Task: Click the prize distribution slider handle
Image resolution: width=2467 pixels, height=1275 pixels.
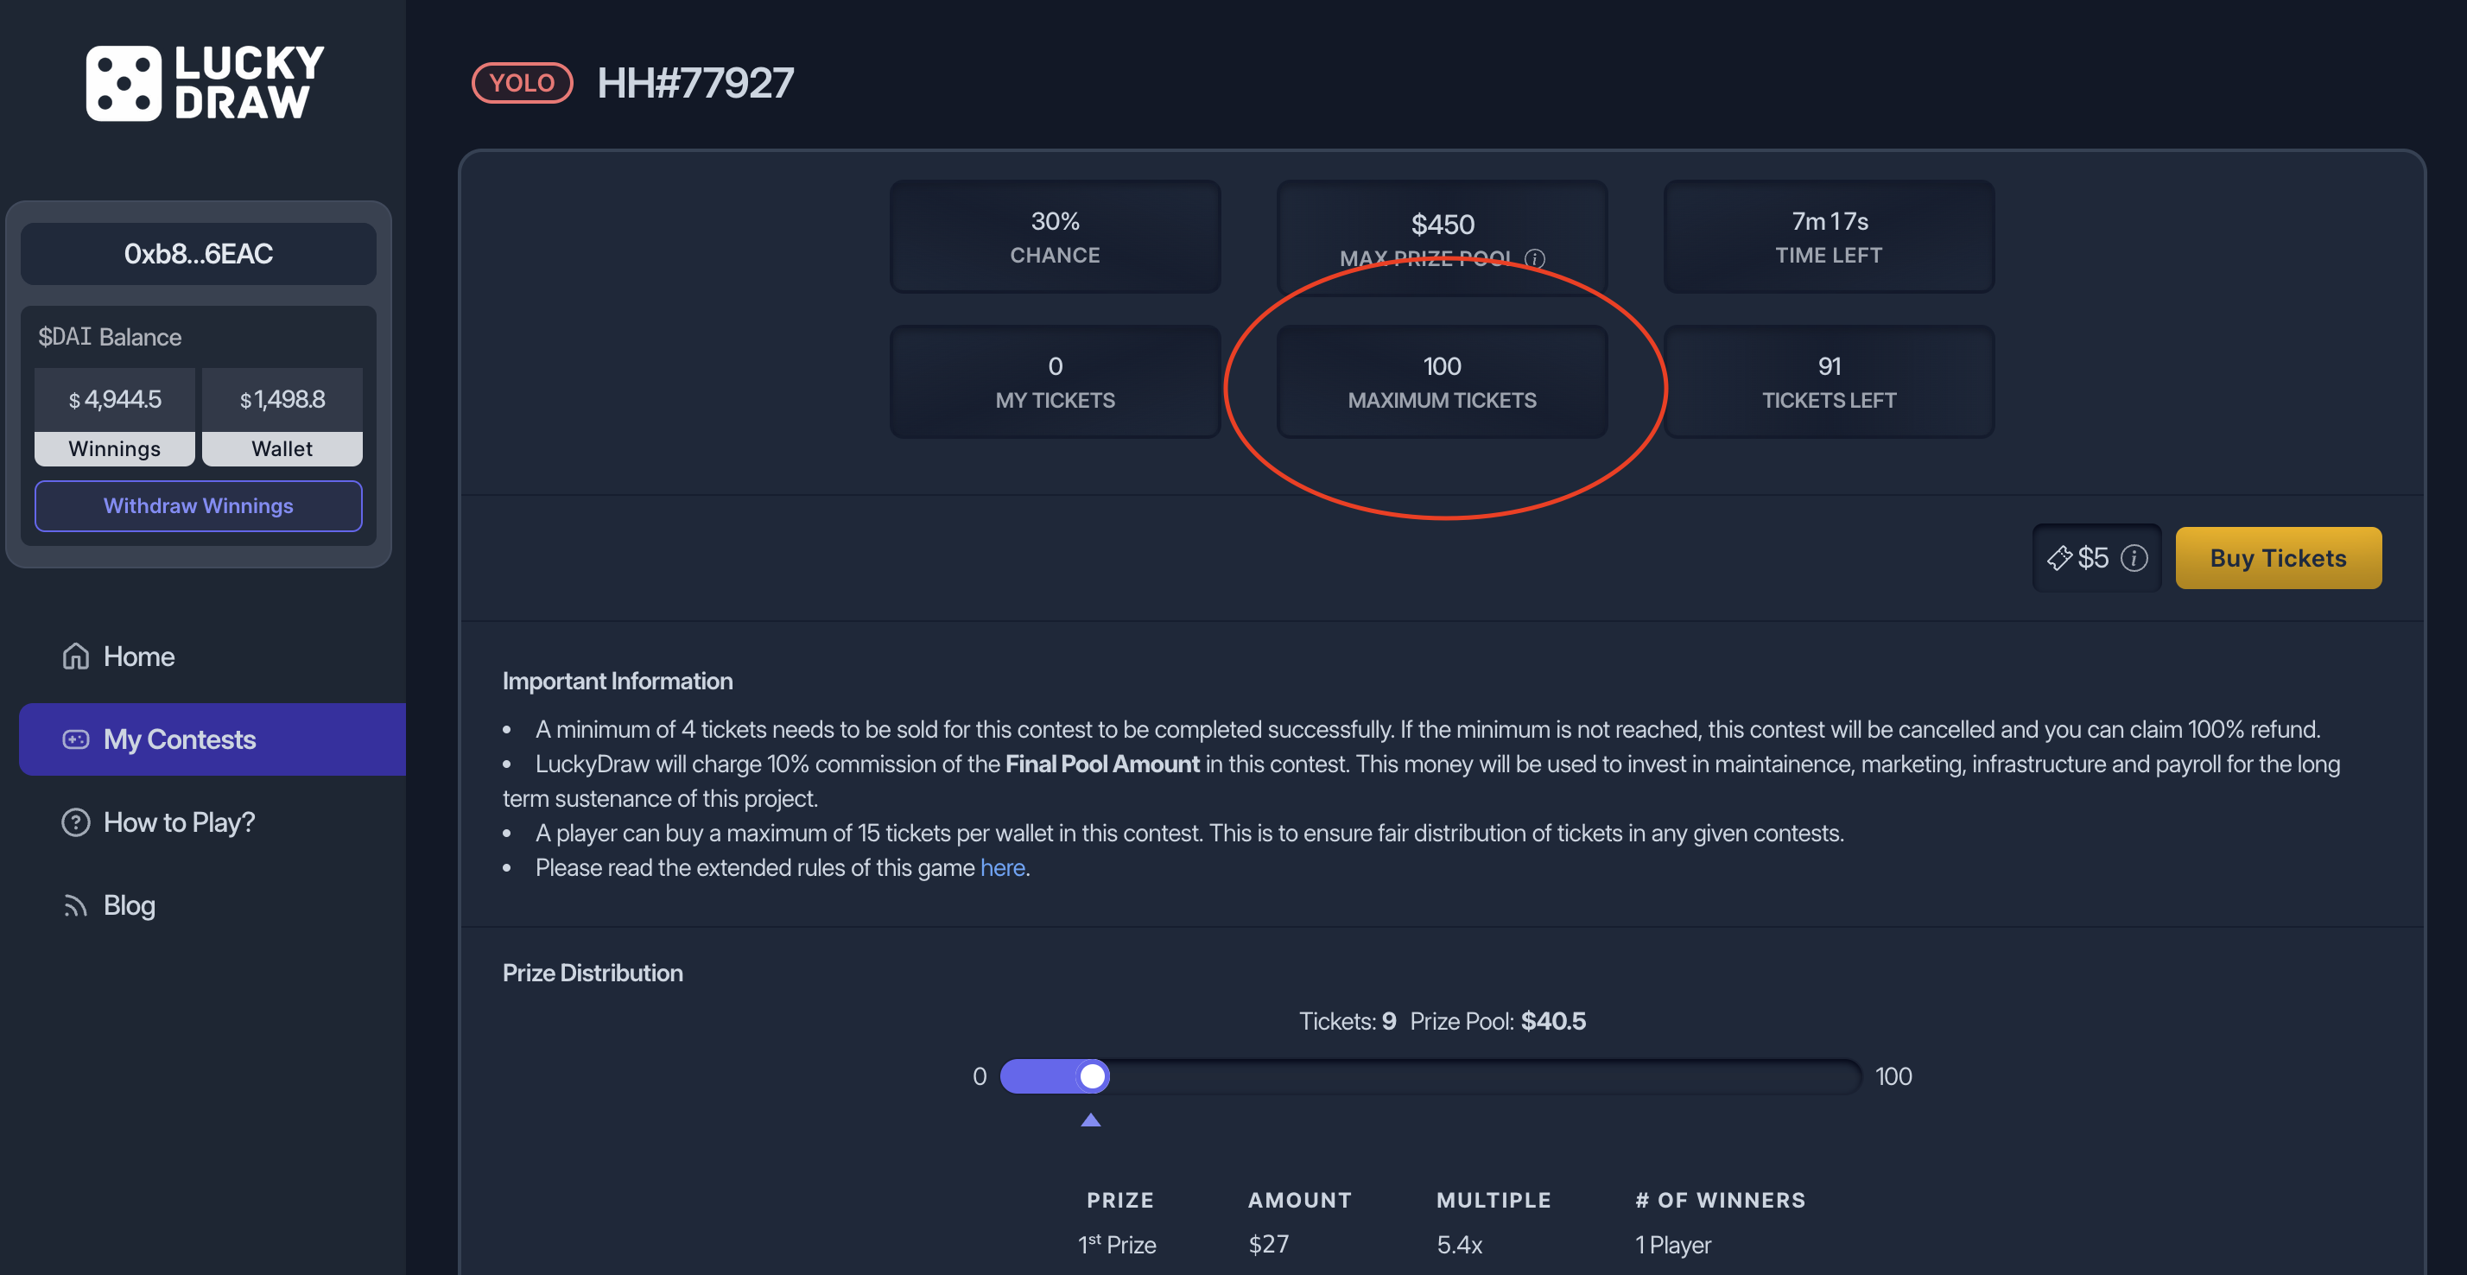Action: [1092, 1076]
